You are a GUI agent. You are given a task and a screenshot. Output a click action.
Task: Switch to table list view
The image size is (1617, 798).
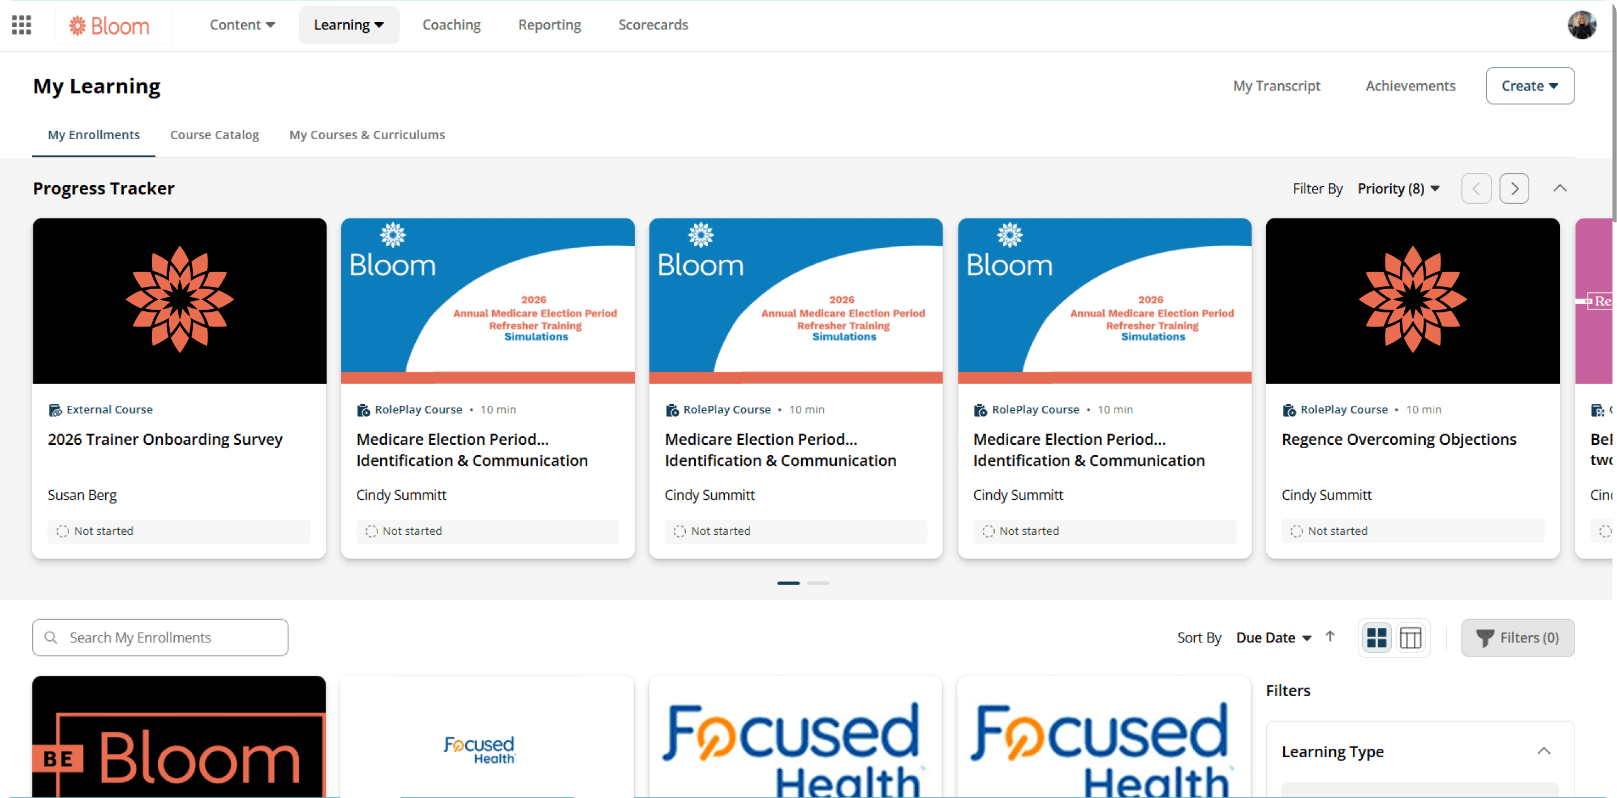1410,637
